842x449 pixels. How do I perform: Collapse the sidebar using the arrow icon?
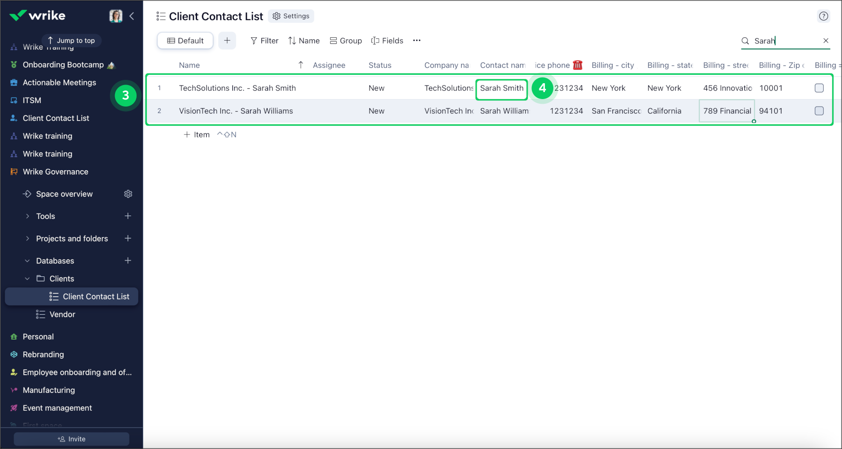(x=132, y=16)
